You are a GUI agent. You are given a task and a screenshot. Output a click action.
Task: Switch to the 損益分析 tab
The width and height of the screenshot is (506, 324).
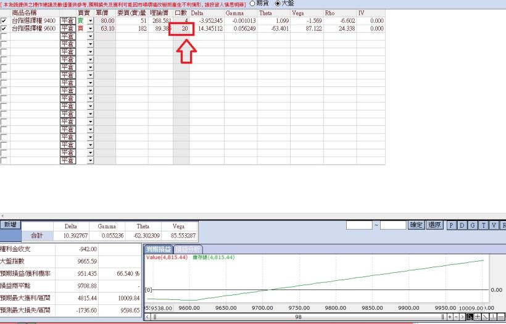click(x=189, y=249)
